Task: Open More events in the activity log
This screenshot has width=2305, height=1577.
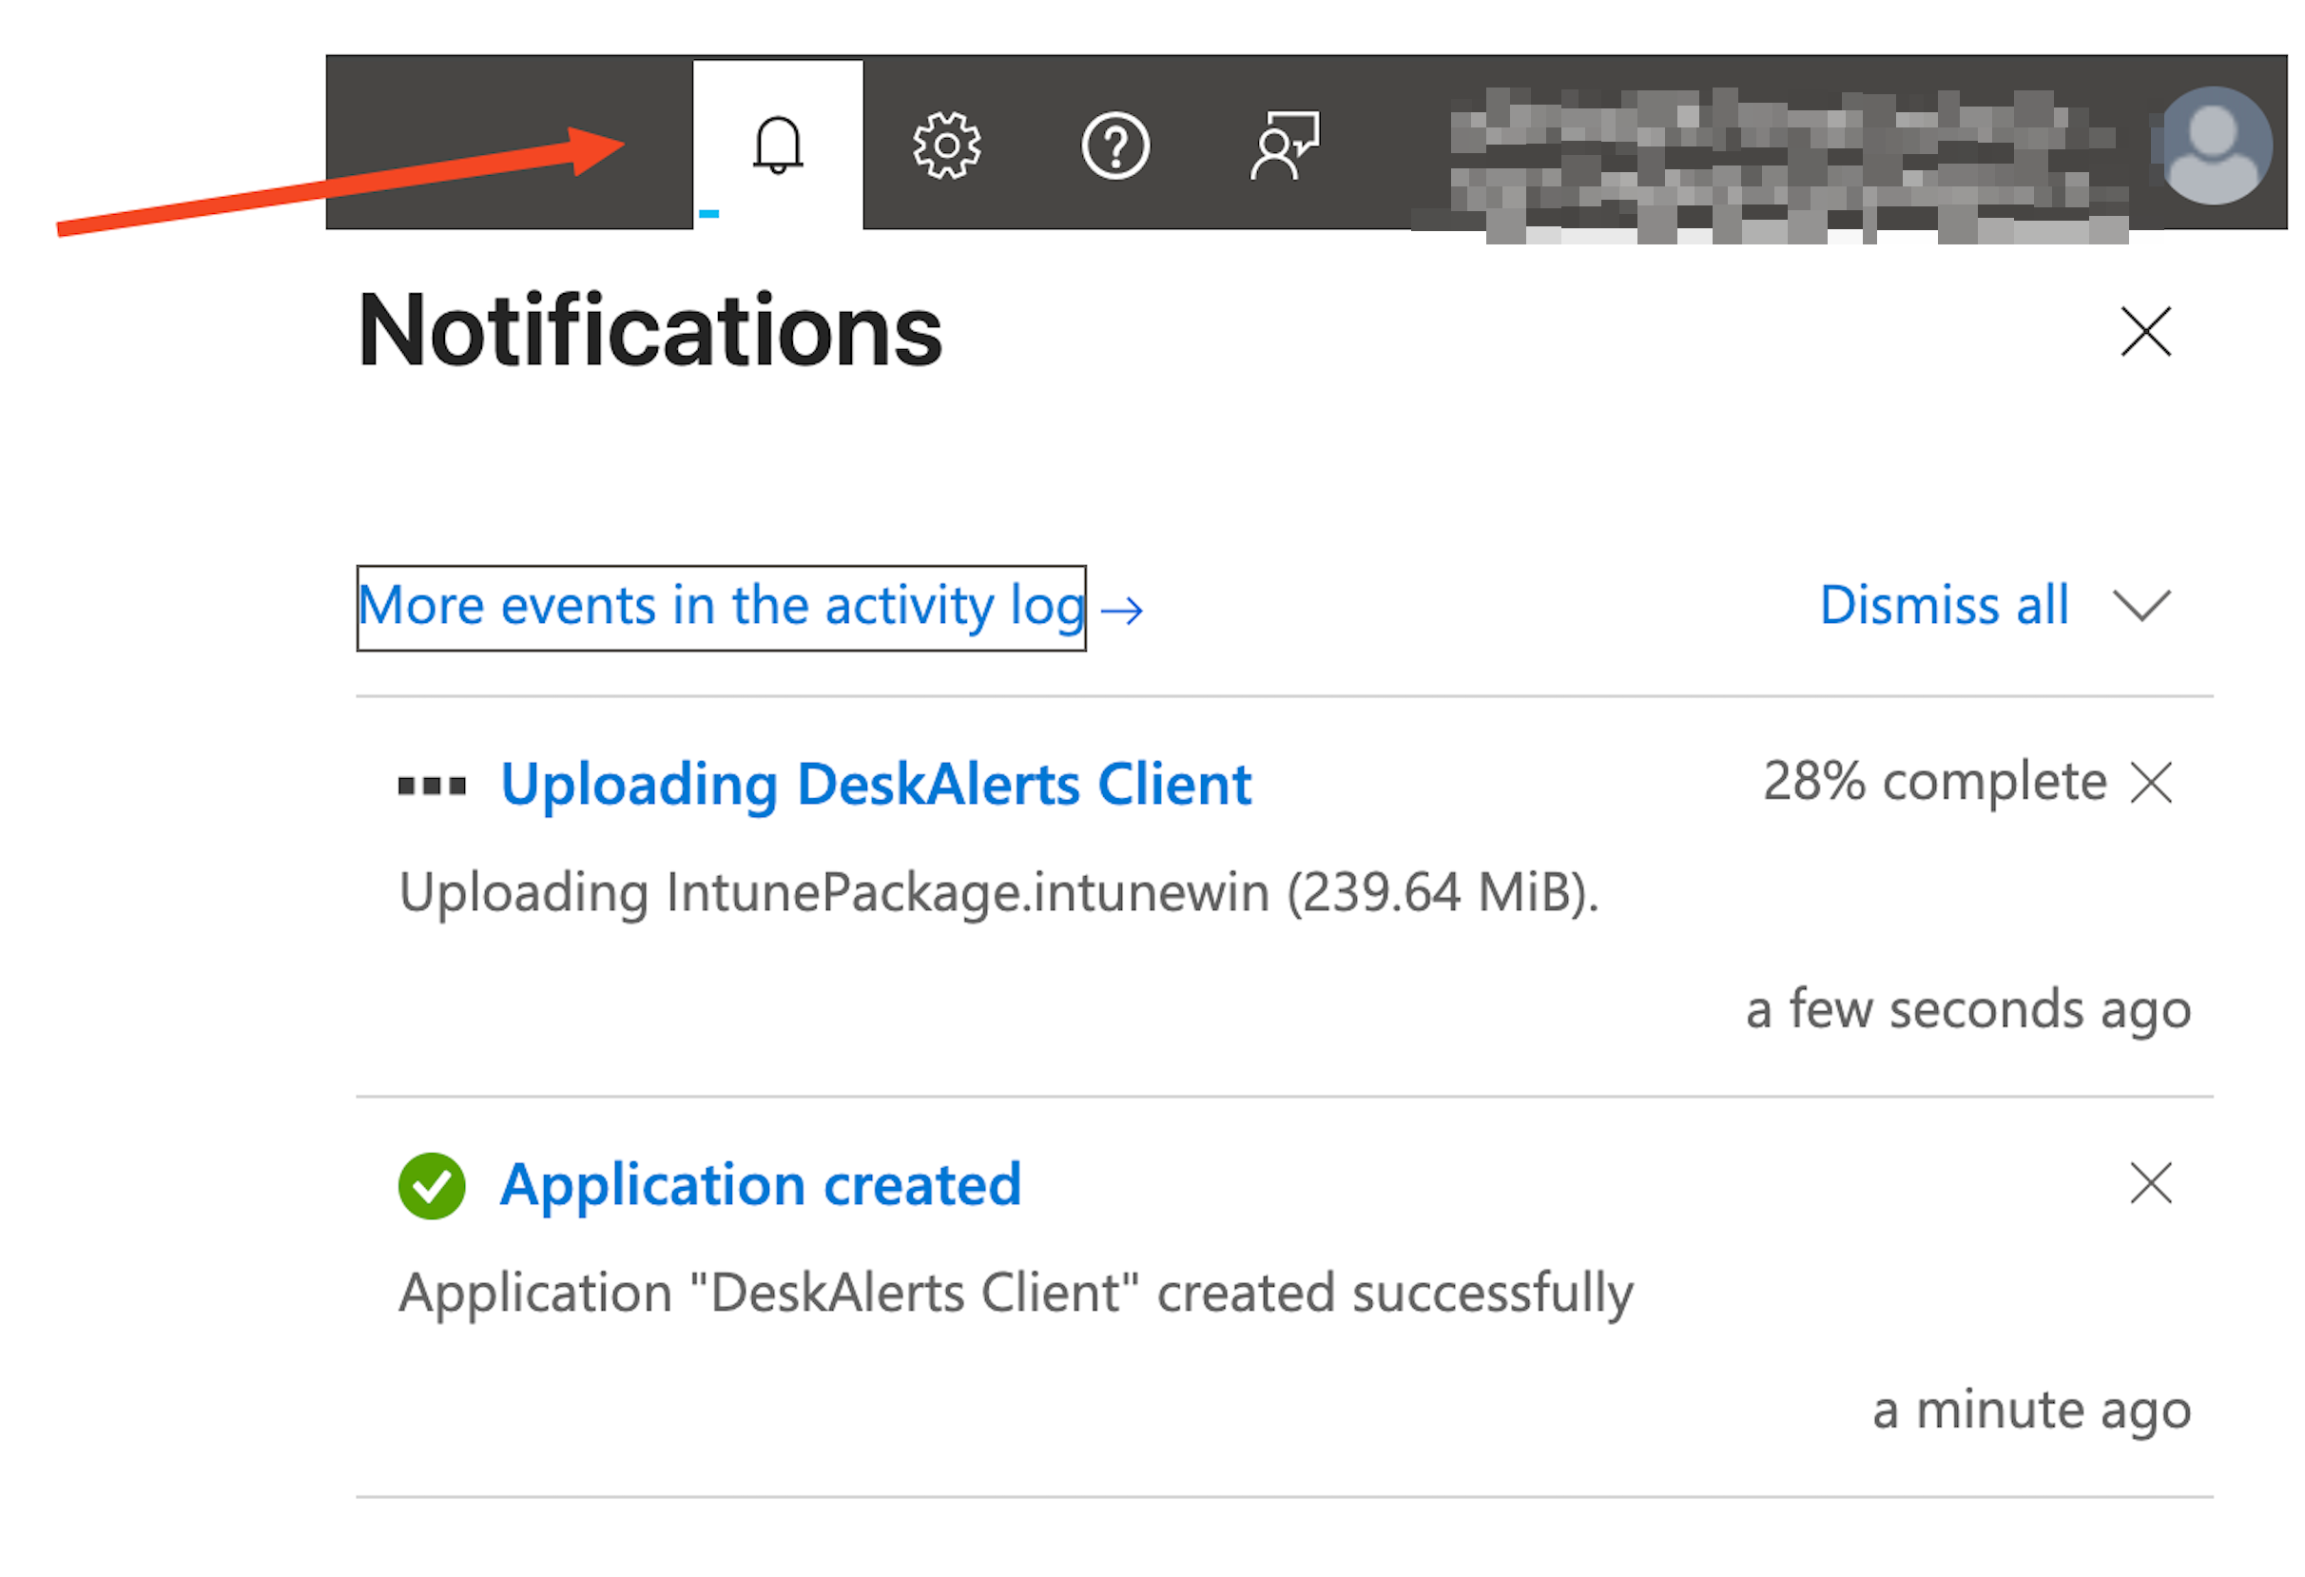Action: [719, 606]
